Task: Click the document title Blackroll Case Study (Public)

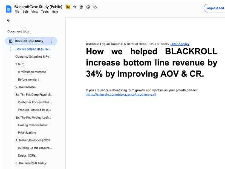Action: point(38,7)
